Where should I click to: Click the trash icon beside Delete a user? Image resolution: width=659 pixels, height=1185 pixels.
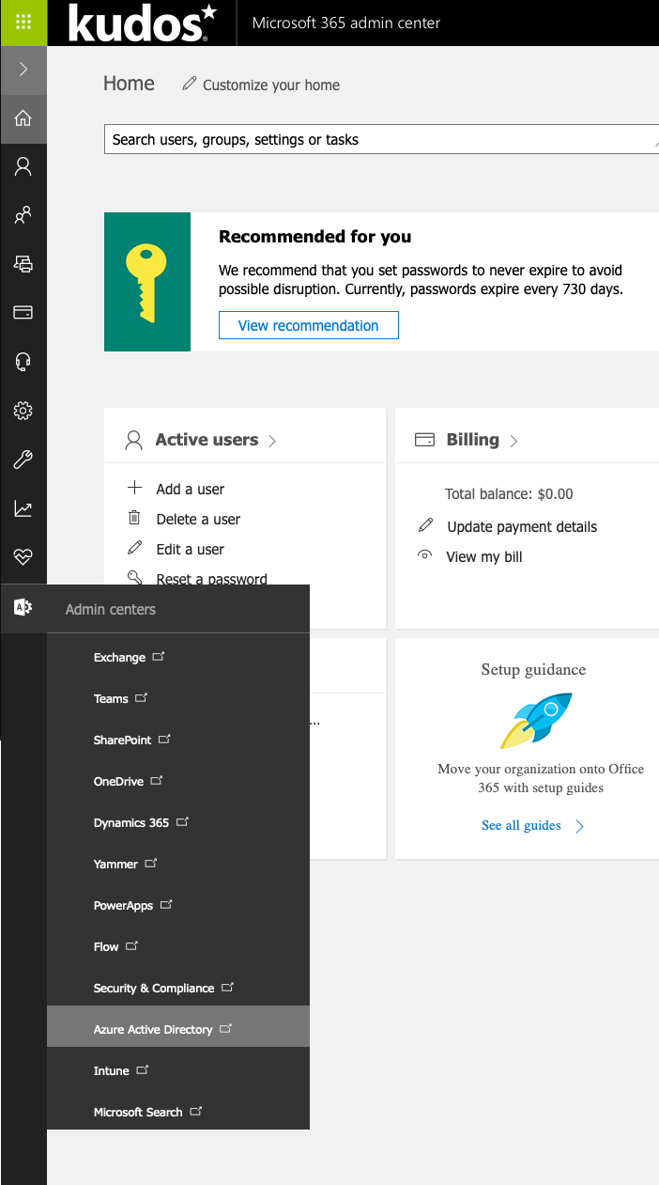click(134, 518)
